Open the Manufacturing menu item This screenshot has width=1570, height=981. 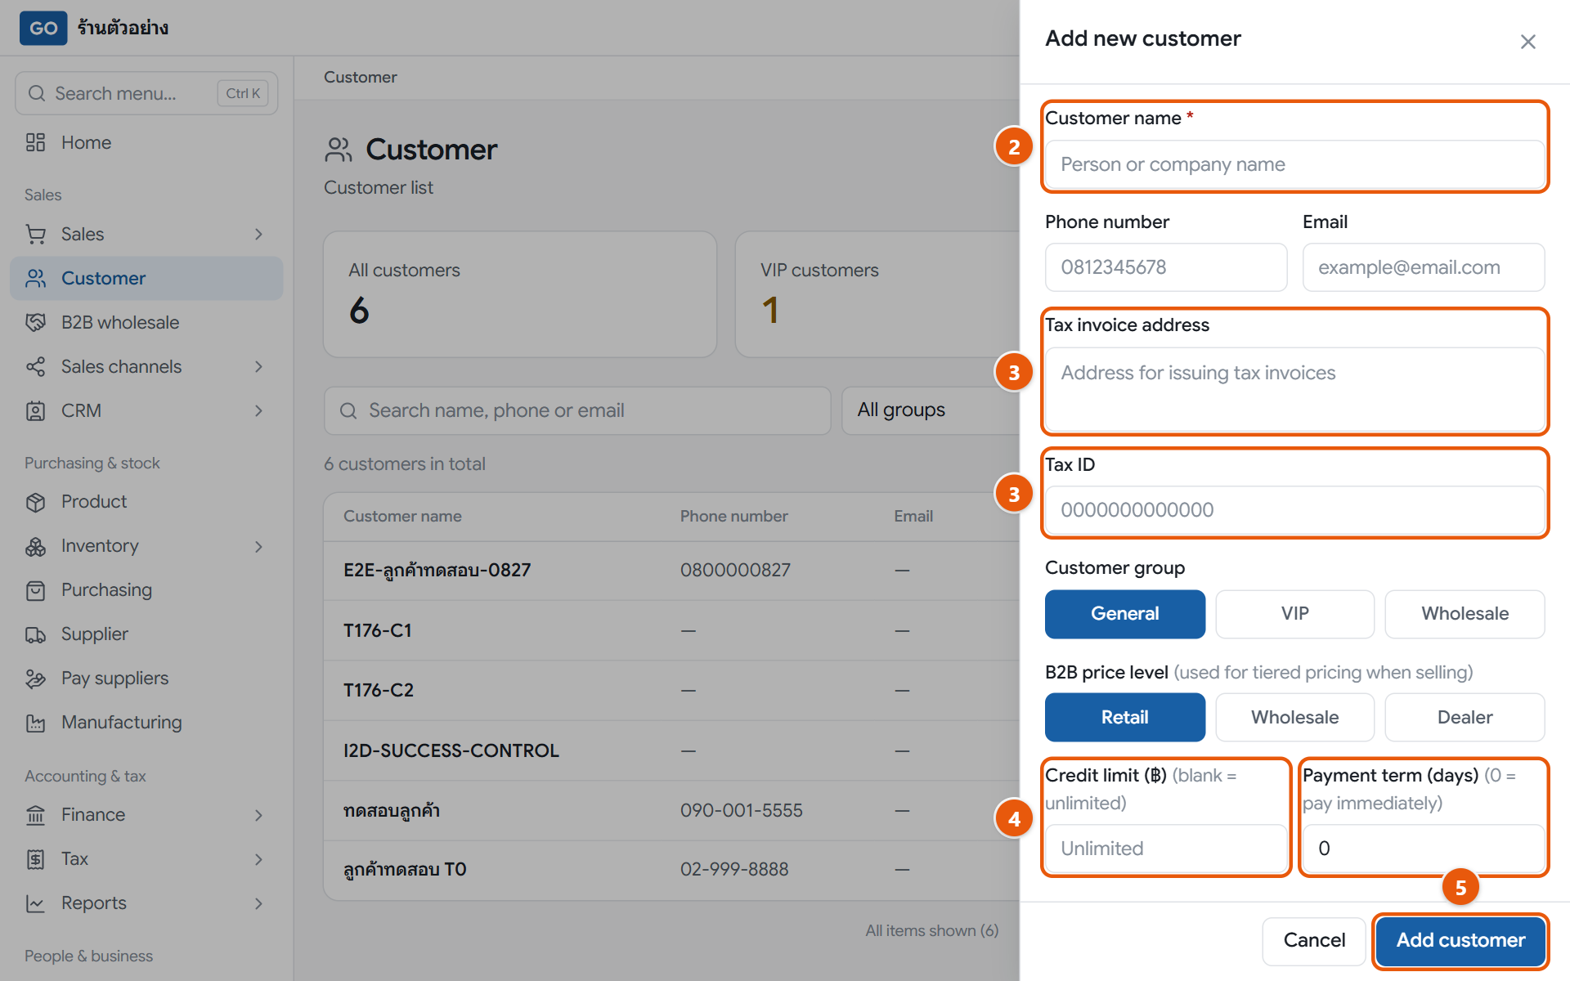[x=146, y=723]
